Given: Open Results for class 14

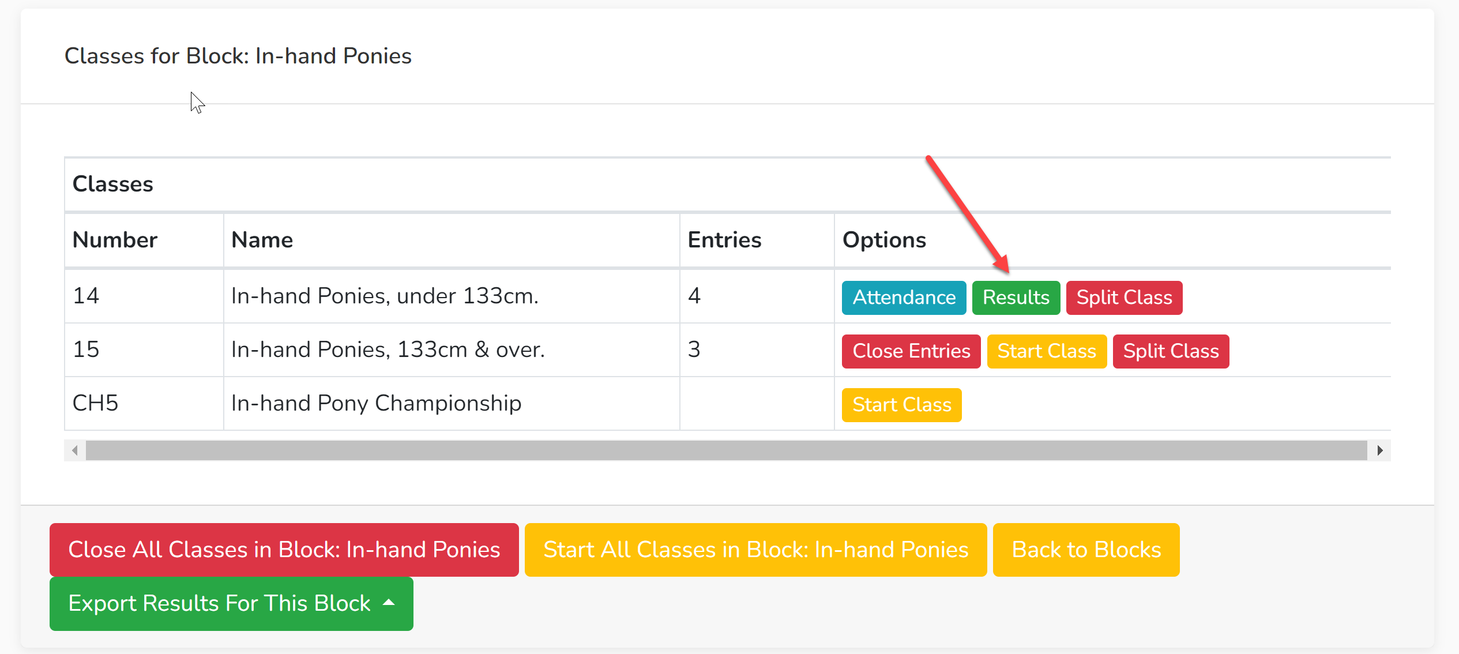Looking at the screenshot, I should click(1016, 298).
